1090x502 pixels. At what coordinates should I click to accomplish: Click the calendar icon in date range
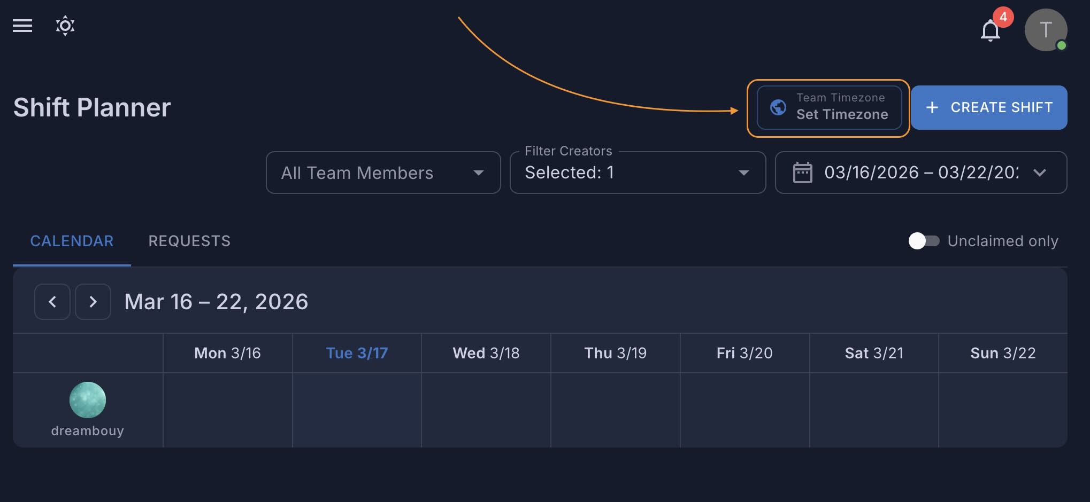point(802,172)
